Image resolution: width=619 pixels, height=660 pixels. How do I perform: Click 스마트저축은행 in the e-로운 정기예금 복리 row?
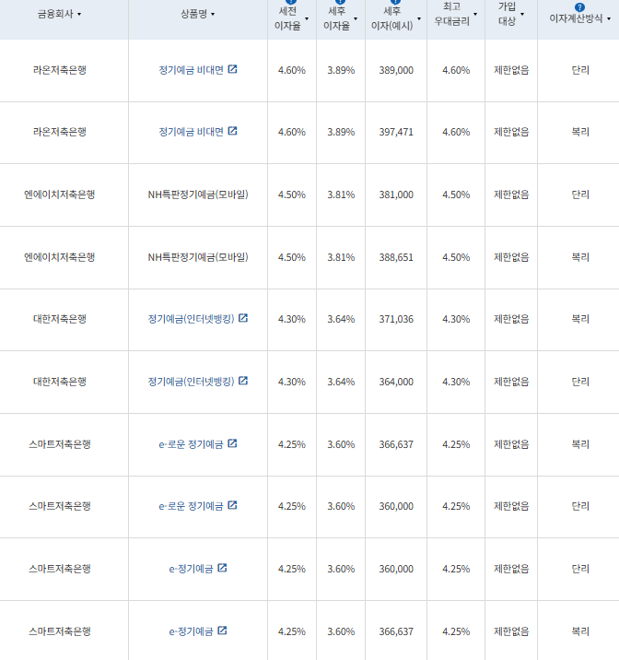coord(60,444)
